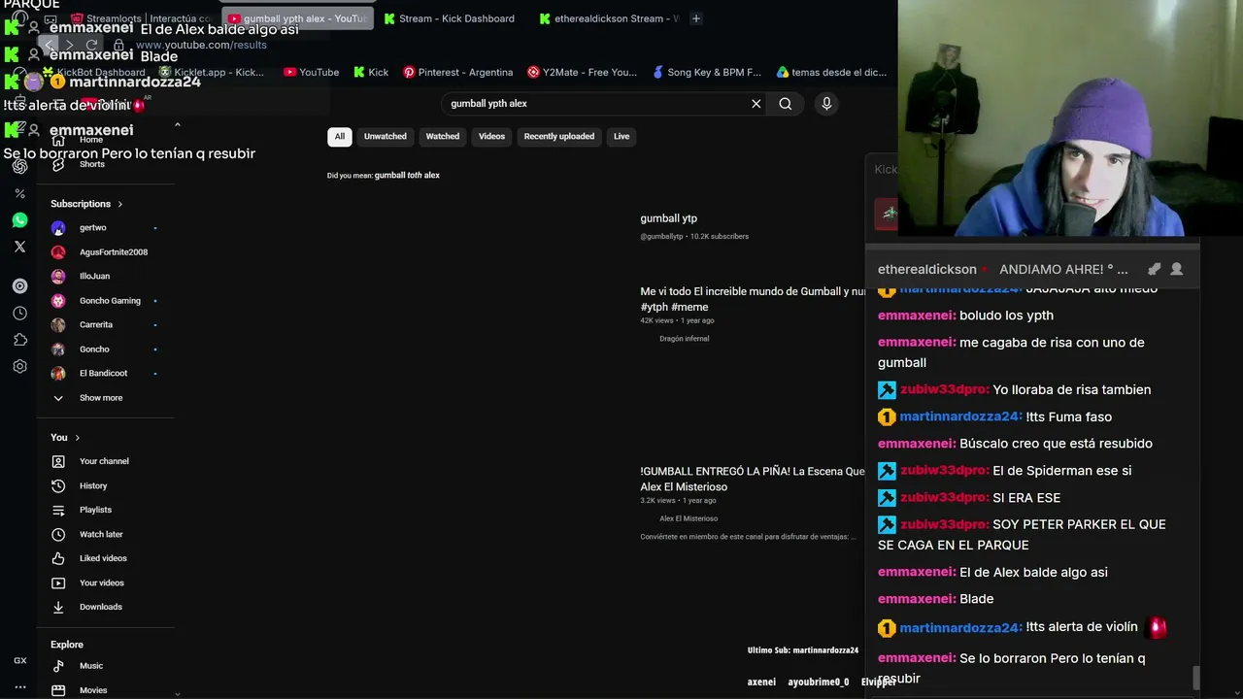Image resolution: width=1243 pixels, height=699 pixels.
Task: Open the sidebar player icon
Action: pos(19,286)
